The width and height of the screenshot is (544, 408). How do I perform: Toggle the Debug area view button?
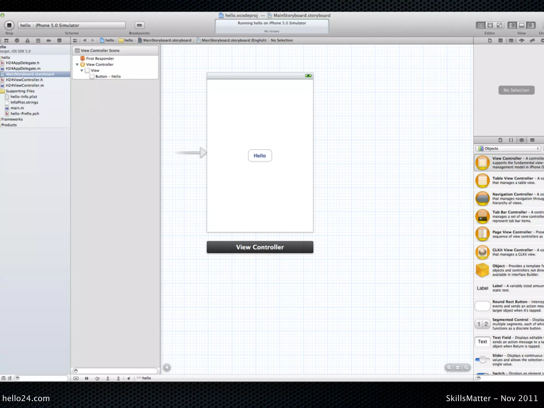(x=521, y=25)
